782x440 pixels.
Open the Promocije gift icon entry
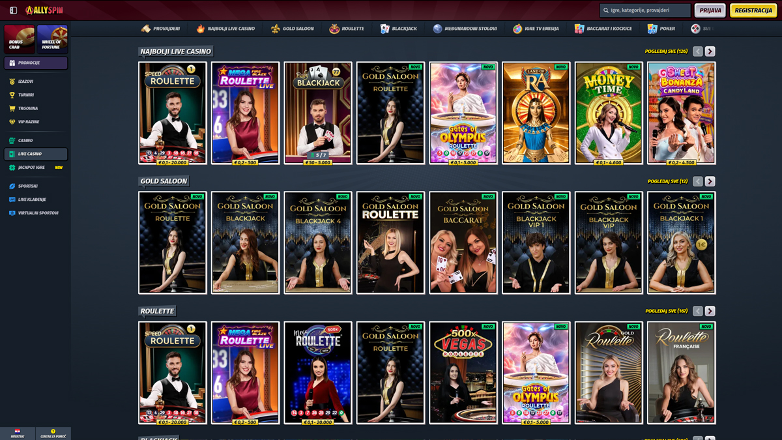(x=12, y=63)
